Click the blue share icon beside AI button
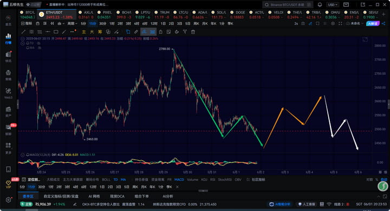390x211 pixels. 383,24
